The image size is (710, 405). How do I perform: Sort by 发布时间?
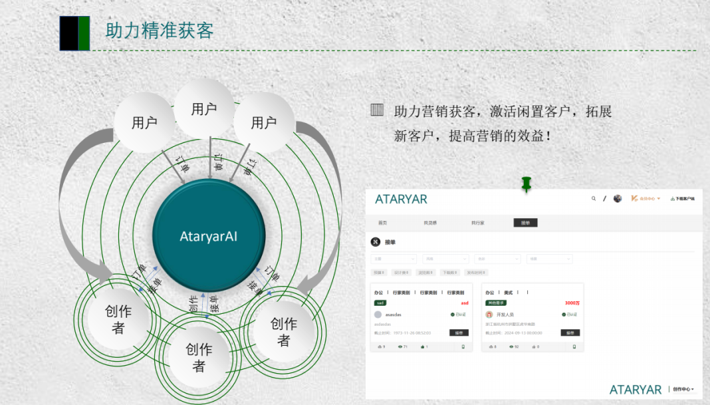[476, 273]
